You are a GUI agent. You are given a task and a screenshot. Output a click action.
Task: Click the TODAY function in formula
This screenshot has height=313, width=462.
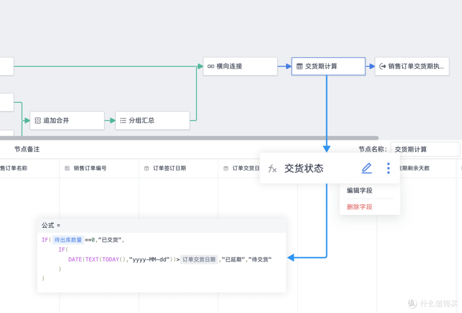[110, 259]
